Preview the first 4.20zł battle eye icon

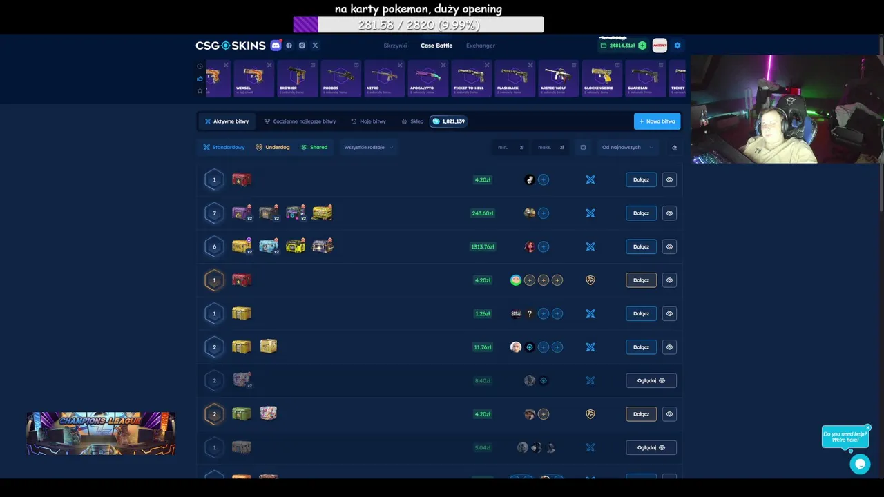(669, 179)
